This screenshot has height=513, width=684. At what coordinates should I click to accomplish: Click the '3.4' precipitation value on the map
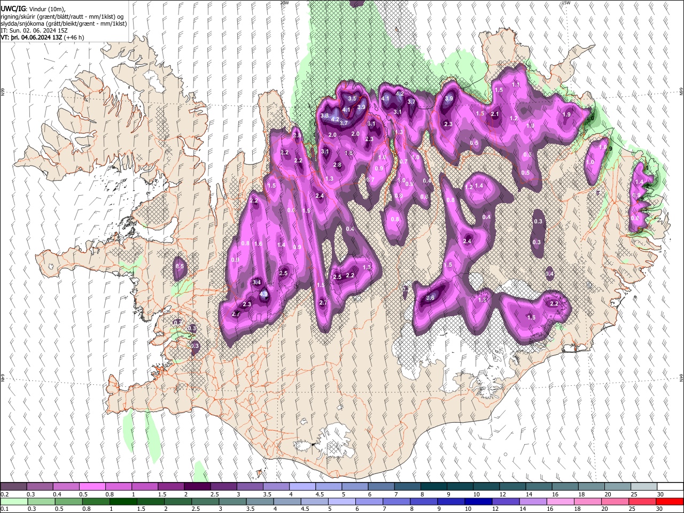pyautogui.click(x=256, y=282)
